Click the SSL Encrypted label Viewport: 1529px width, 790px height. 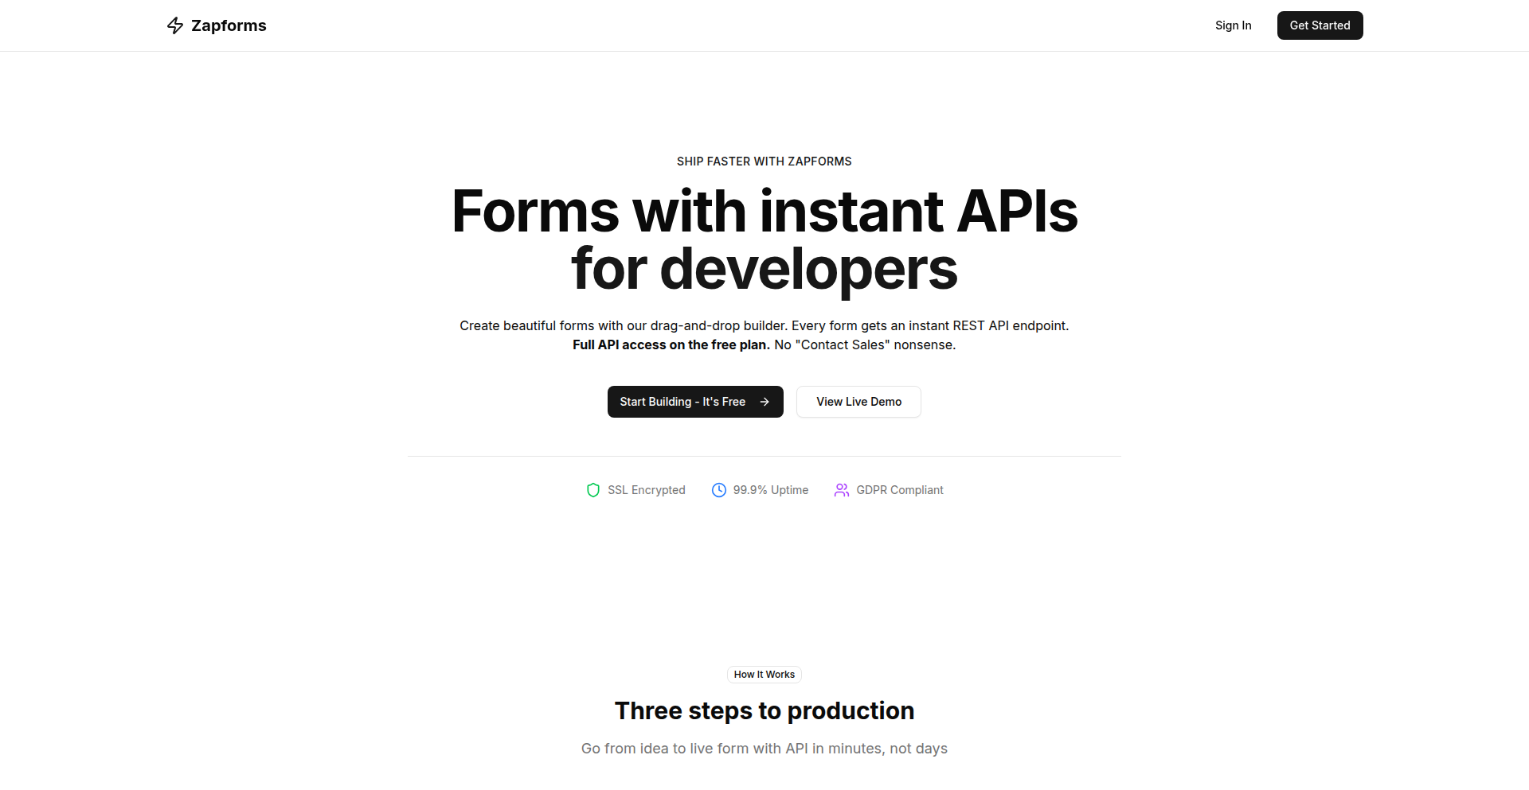[646, 490]
